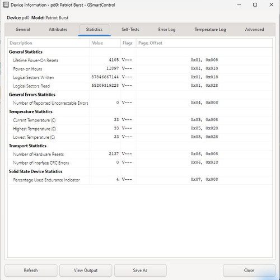This screenshot has width=280, height=280.
Task: Click the value 2137
Action: (114, 154)
